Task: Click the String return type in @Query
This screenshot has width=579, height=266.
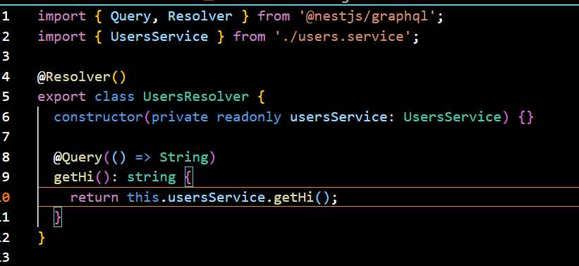Action: (x=184, y=157)
